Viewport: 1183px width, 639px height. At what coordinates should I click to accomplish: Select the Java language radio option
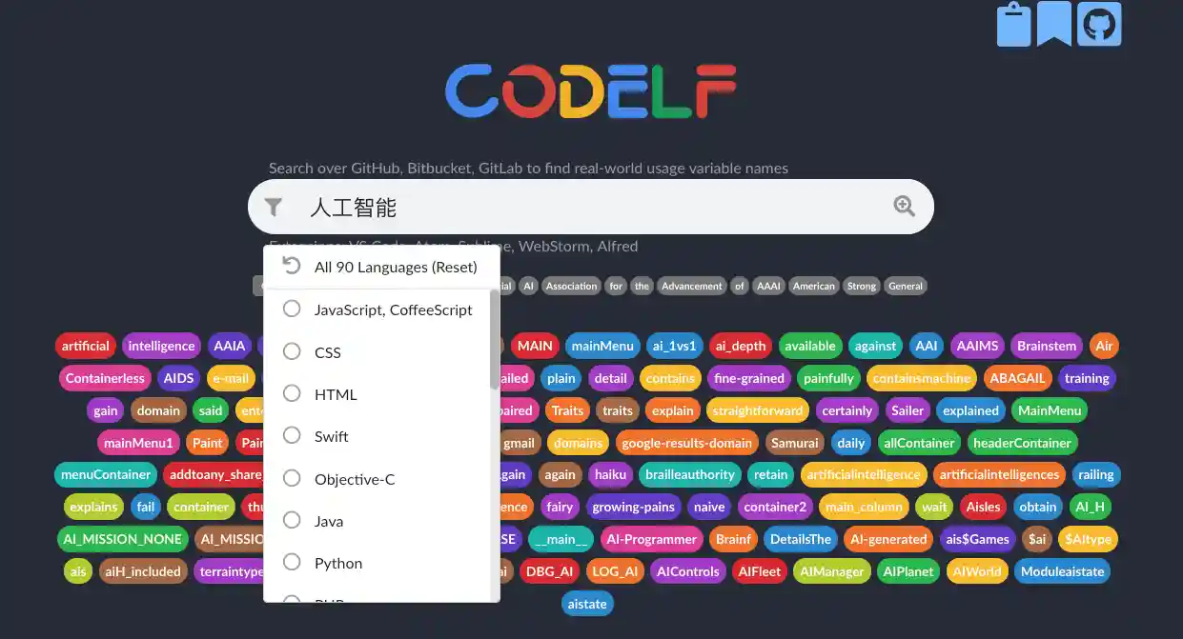[x=293, y=520]
